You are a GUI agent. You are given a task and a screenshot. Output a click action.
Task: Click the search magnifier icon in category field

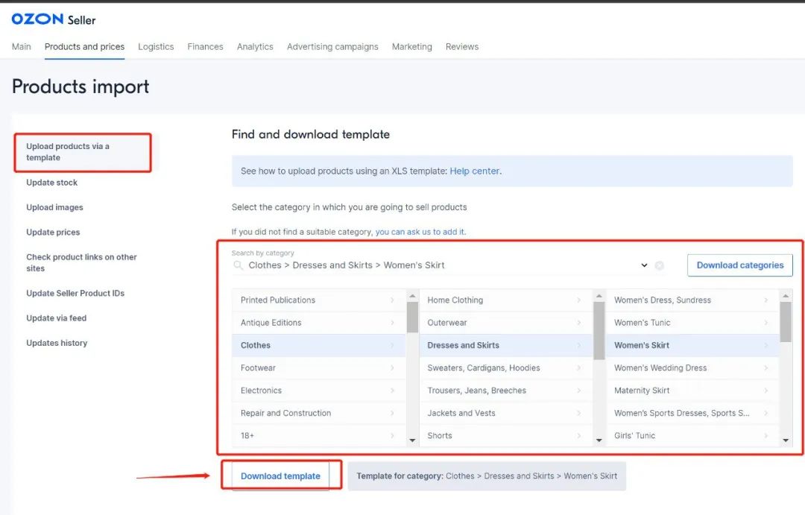point(239,265)
